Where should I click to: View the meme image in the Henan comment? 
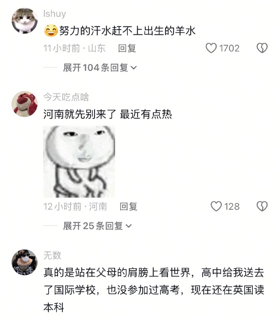tap(79, 161)
